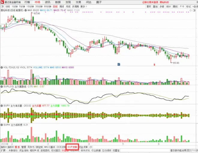198x153 pixels.
Task: Open the 资讯 menu
Action: [48, 2]
